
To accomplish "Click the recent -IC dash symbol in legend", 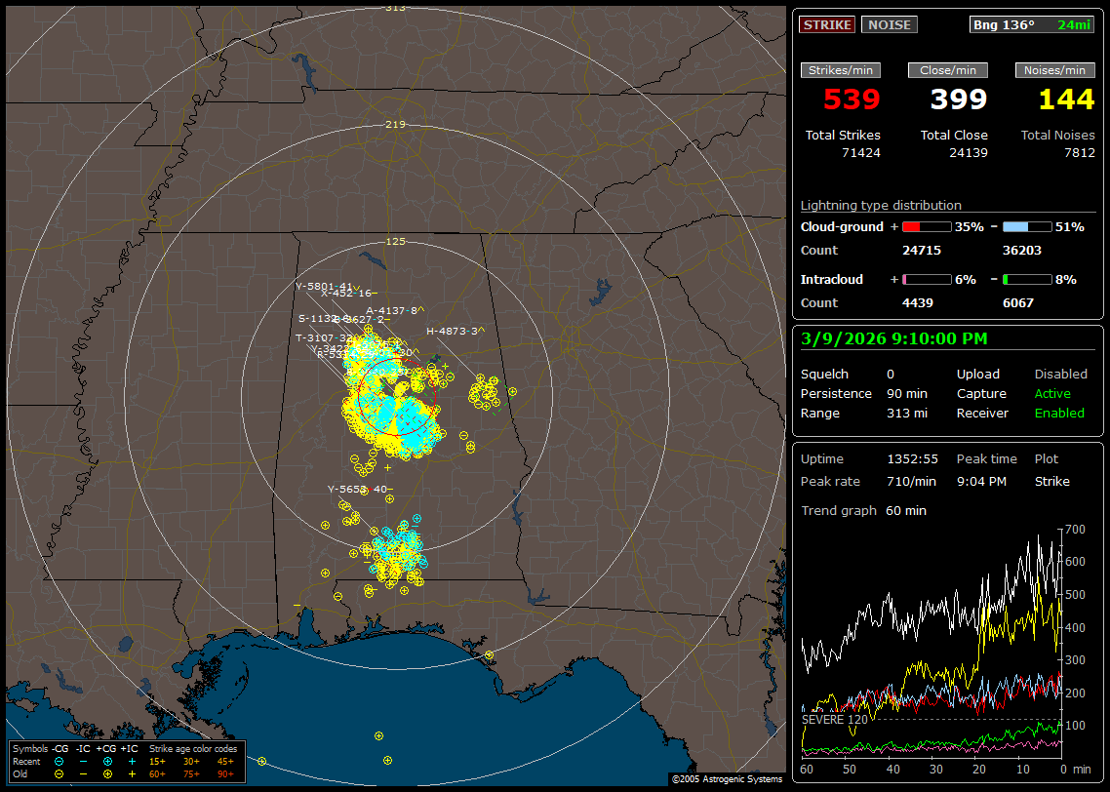I will (83, 761).
